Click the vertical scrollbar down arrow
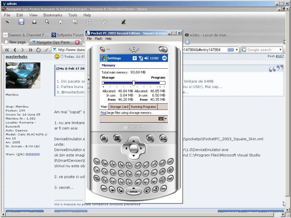This screenshot has height=218, width=291. (288, 210)
